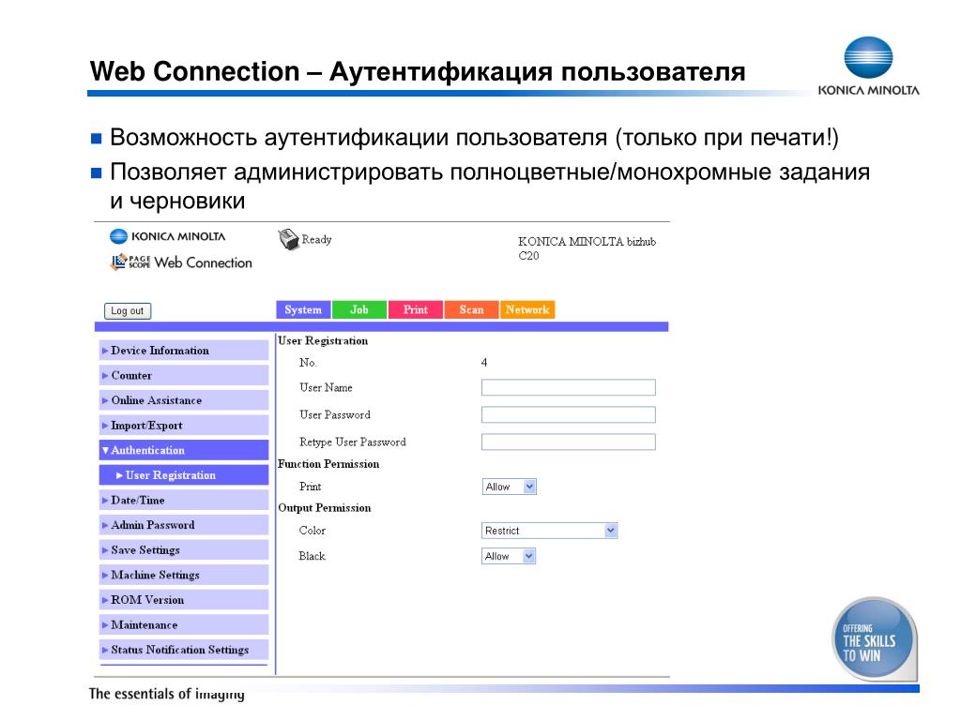Select Maintenance in sidebar
Screen dimensions: 961x720
[x=184, y=624]
